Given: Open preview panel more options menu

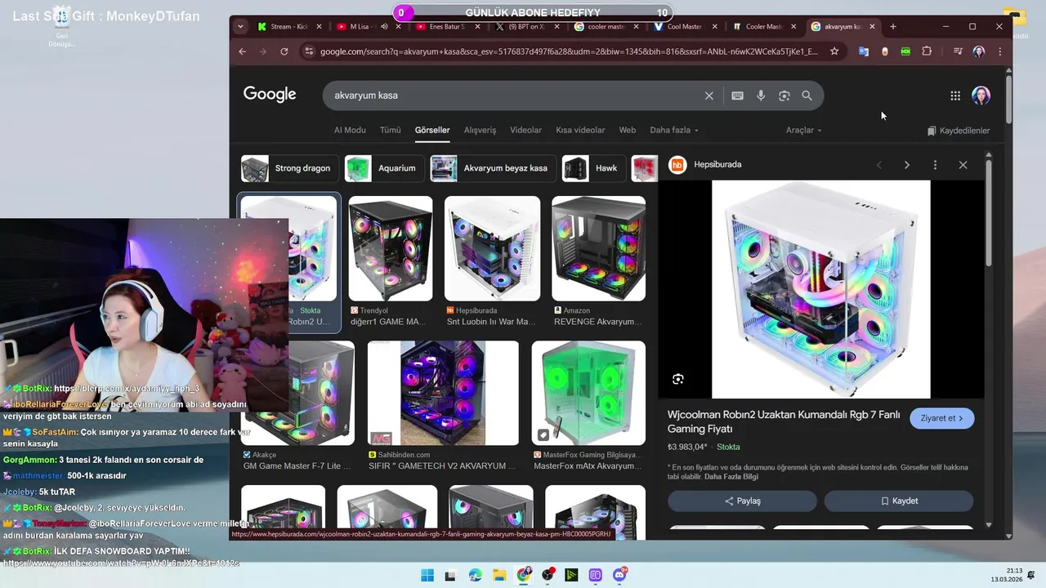Looking at the screenshot, I should 935,165.
